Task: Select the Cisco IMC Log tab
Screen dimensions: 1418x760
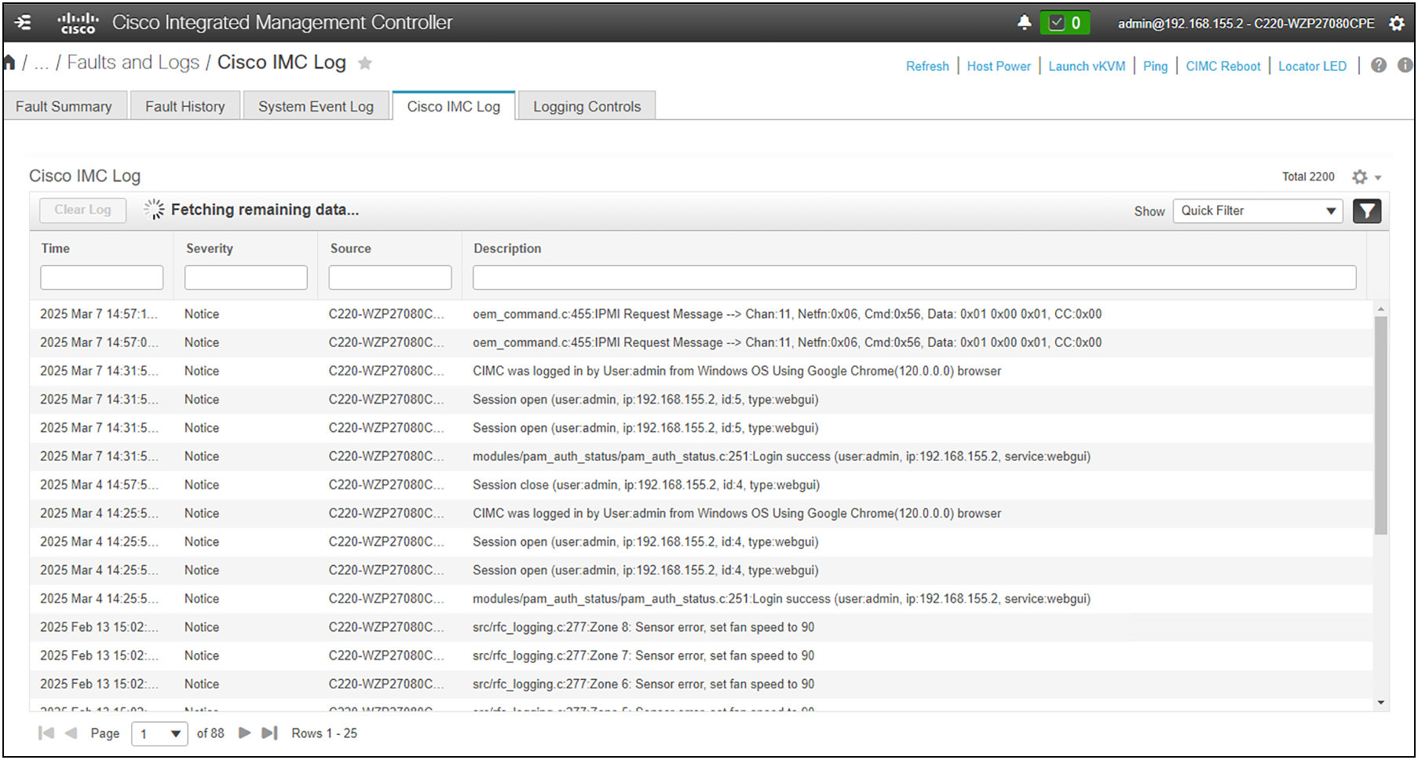Action: coord(453,106)
